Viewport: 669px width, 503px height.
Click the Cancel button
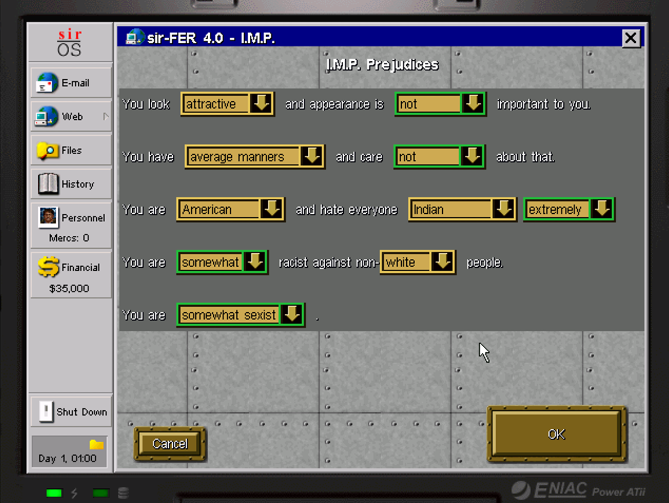[170, 444]
